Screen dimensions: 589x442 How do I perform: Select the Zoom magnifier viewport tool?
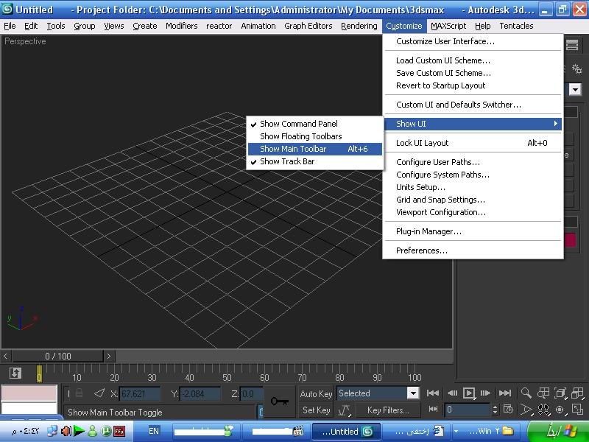[526, 393]
